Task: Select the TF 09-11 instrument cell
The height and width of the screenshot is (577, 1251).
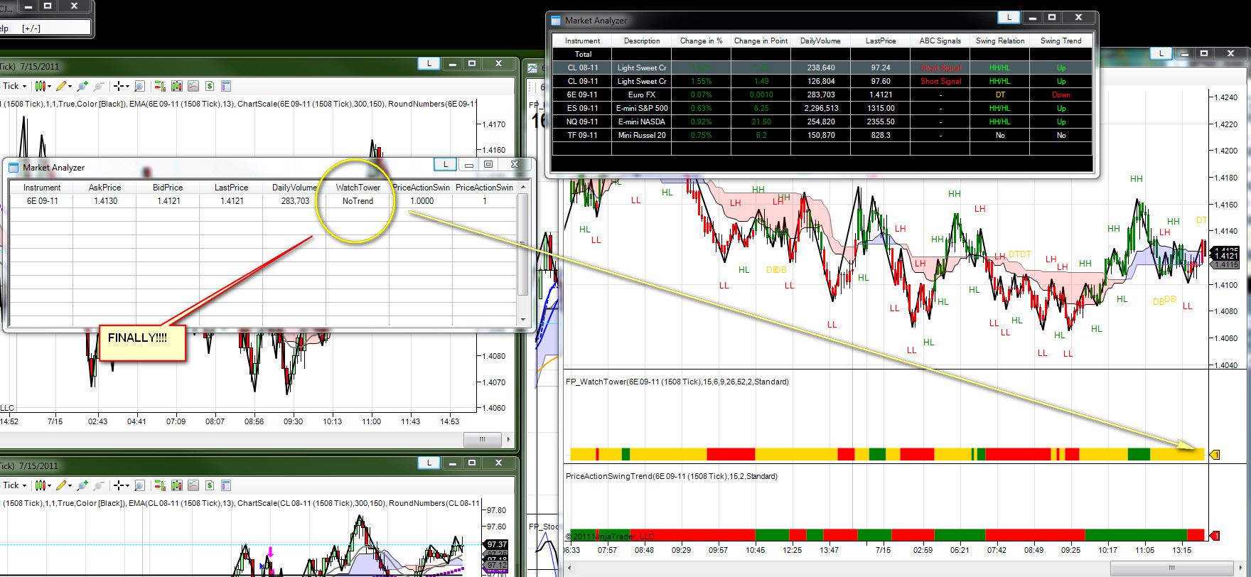Action: [x=582, y=135]
